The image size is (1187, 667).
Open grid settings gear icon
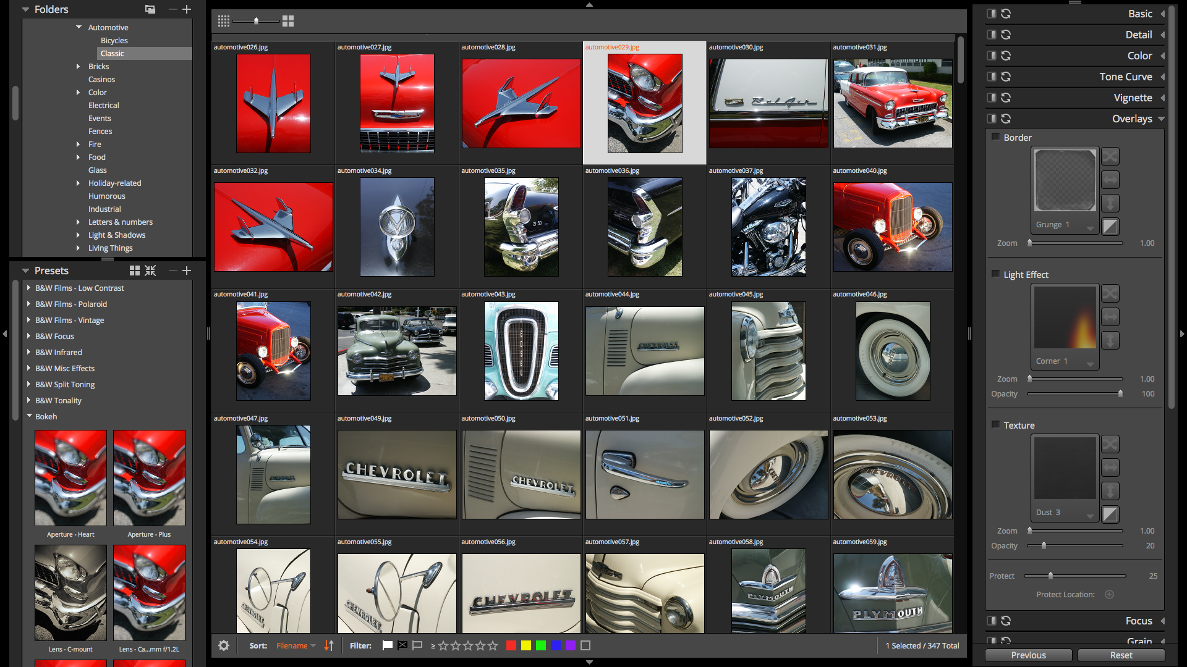pos(224,645)
